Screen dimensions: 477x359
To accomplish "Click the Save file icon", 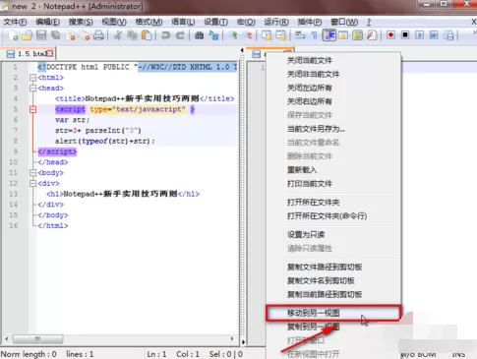I will click(x=41, y=34).
